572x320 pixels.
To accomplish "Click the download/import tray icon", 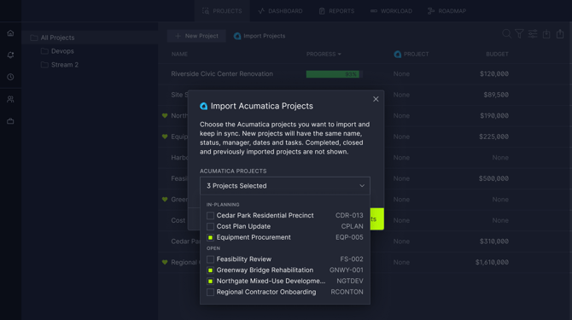I will tap(546, 34).
